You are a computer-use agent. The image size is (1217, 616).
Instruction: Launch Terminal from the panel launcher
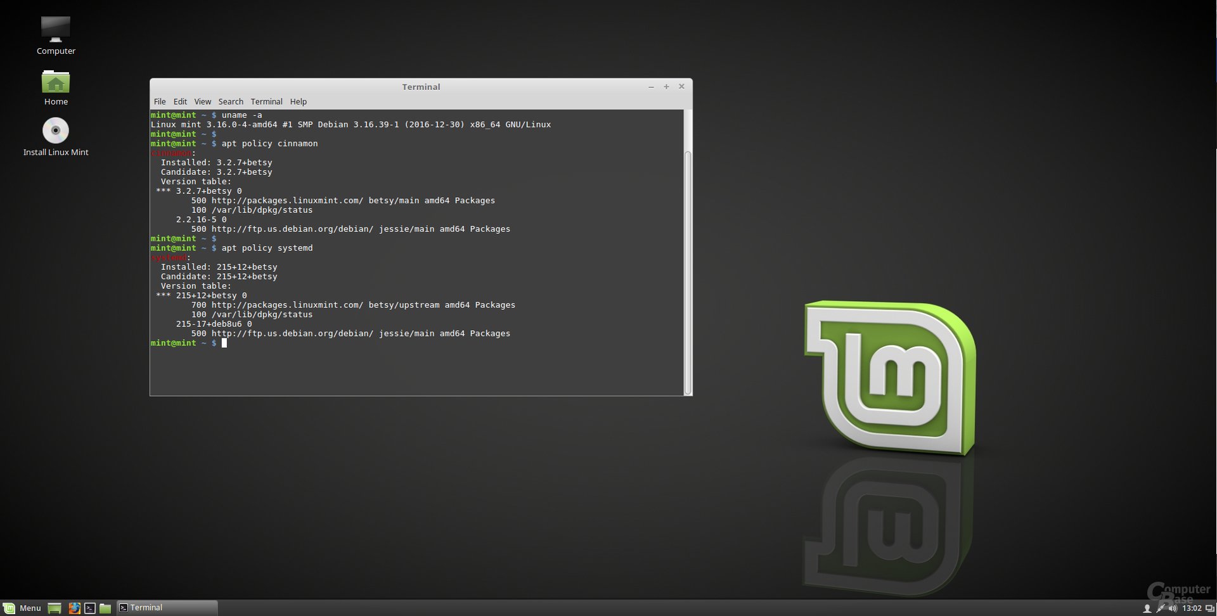point(90,608)
